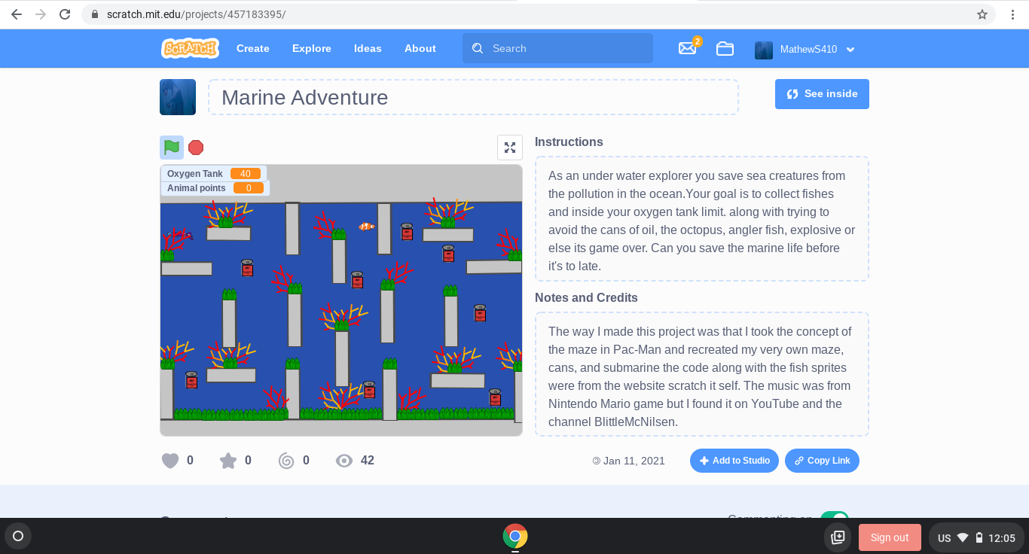Toggle the Commenting on switch
This screenshot has height=554, width=1029.
point(835,519)
